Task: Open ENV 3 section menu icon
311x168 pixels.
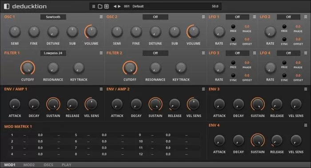Action: click(x=306, y=89)
